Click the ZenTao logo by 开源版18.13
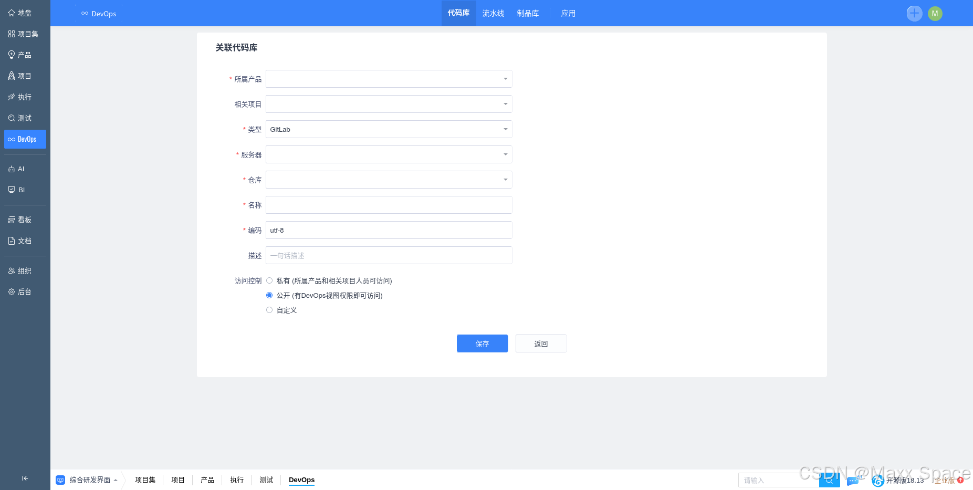The width and height of the screenshot is (973, 490). (x=877, y=480)
